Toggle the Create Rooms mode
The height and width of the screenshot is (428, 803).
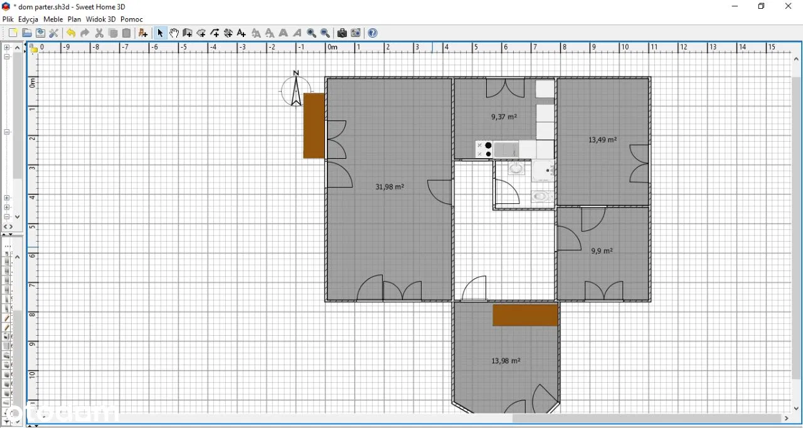point(201,33)
